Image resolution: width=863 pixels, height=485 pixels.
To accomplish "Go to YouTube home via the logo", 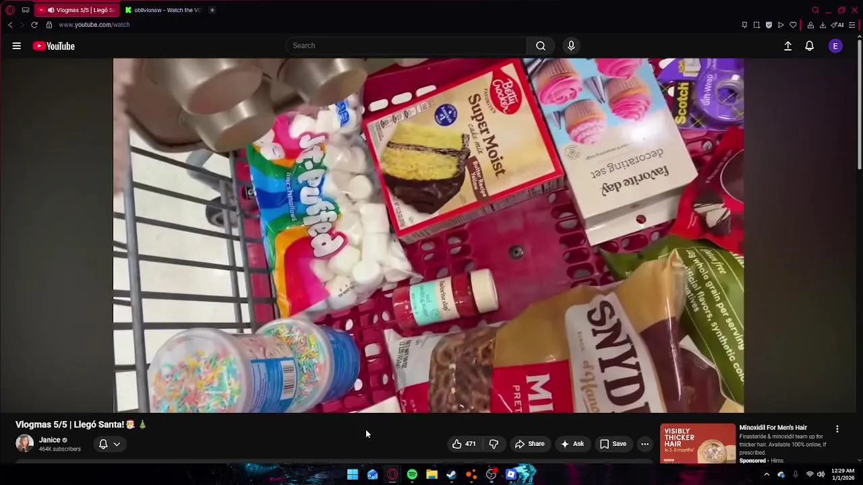I will [x=54, y=46].
